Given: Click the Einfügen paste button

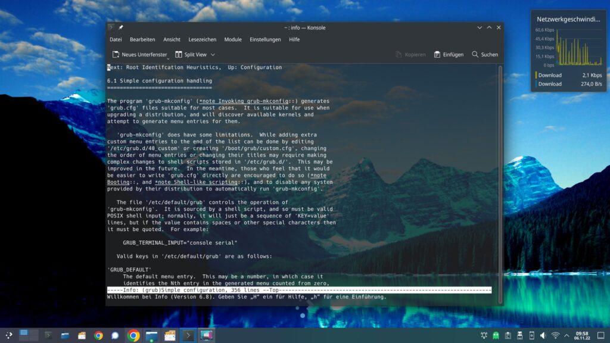Looking at the screenshot, I should [449, 55].
